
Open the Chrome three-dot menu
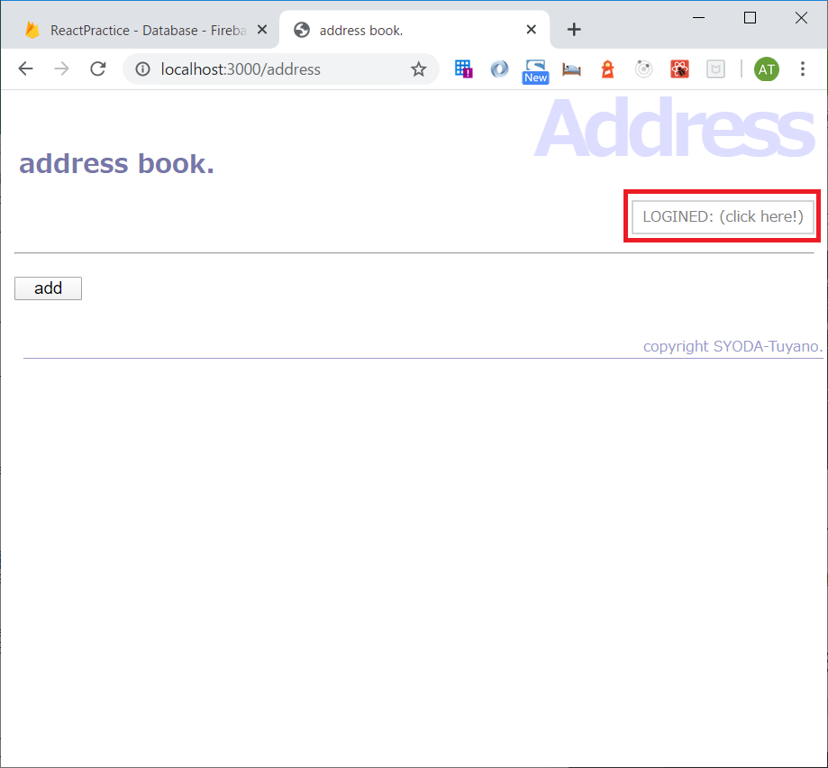click(802, 69)
